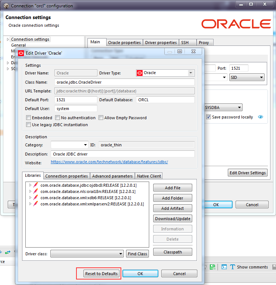The width and height of the screenshot is (276, 285).
Task: Click the blue-green swap arrows icon
Action: tap(8, 252)
